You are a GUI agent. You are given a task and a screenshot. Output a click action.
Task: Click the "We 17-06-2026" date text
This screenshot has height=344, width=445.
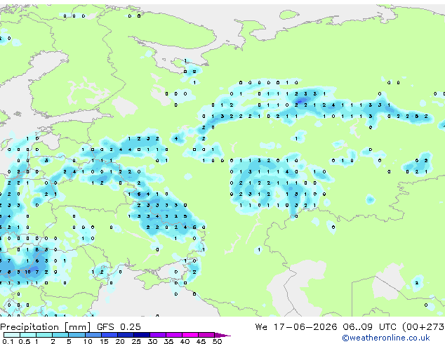[x=296, y=327]
